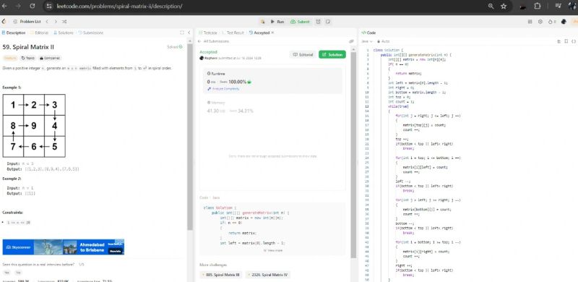Click the LeetCode logo icon
Viewport: 578px width, 282px height.
(x=4, y=22)
